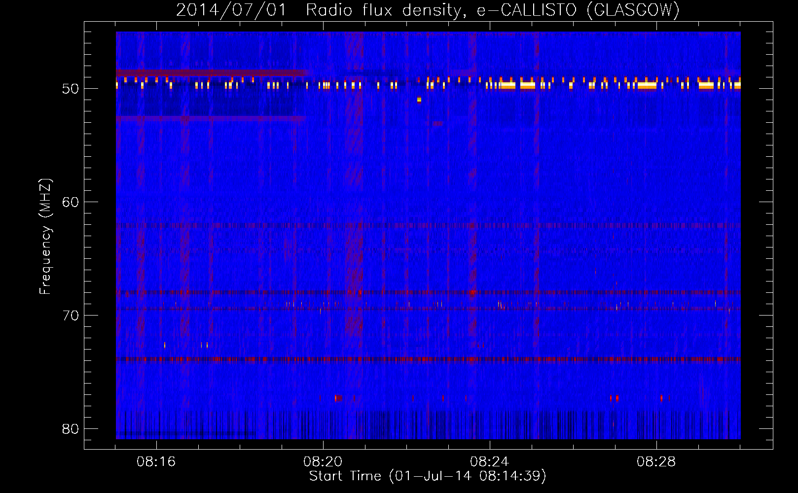This screenshot has width=798, height=493.
Task: Click the 60 MHz frequency tick label
Action: (71, 202)
